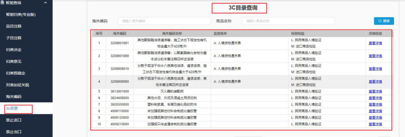Select code cell 3208909010

tap(120, 69)
